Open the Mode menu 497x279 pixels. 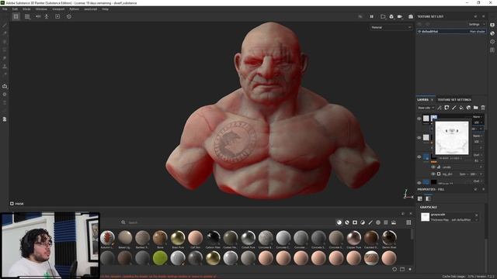(x=26, y=9)
